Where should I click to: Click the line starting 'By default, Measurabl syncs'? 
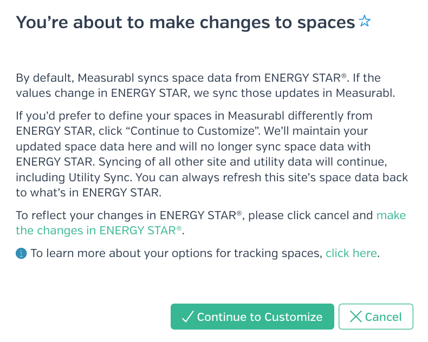coord(198,78)
